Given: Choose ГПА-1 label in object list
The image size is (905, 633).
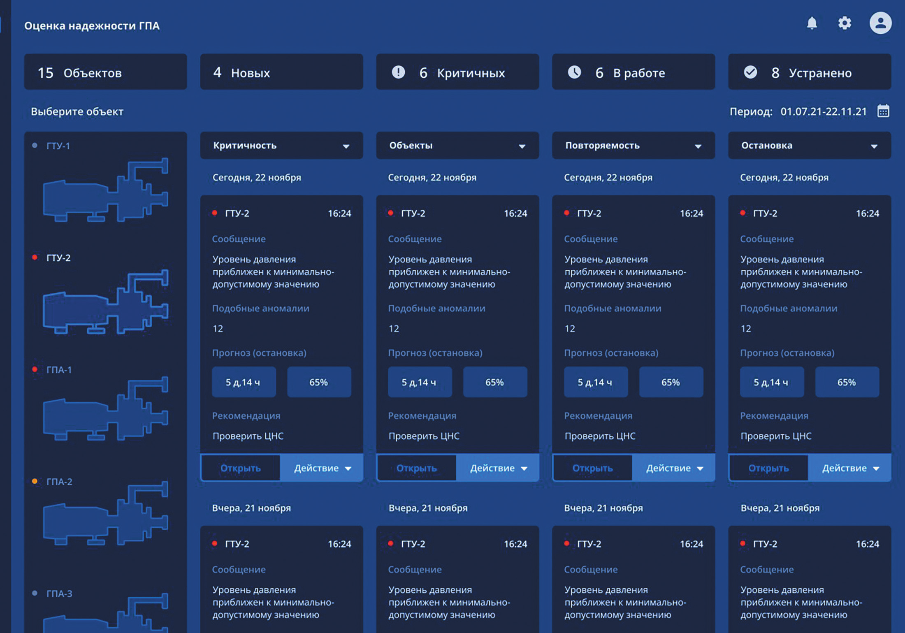Looking at the screenshot, I should tap(59, 370).
